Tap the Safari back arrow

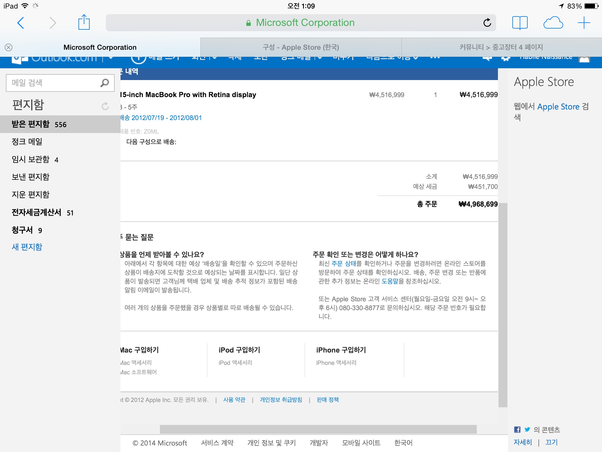21,23
